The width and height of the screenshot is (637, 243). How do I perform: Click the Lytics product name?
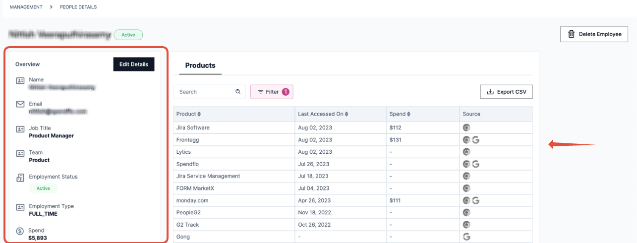click(183, 152)
